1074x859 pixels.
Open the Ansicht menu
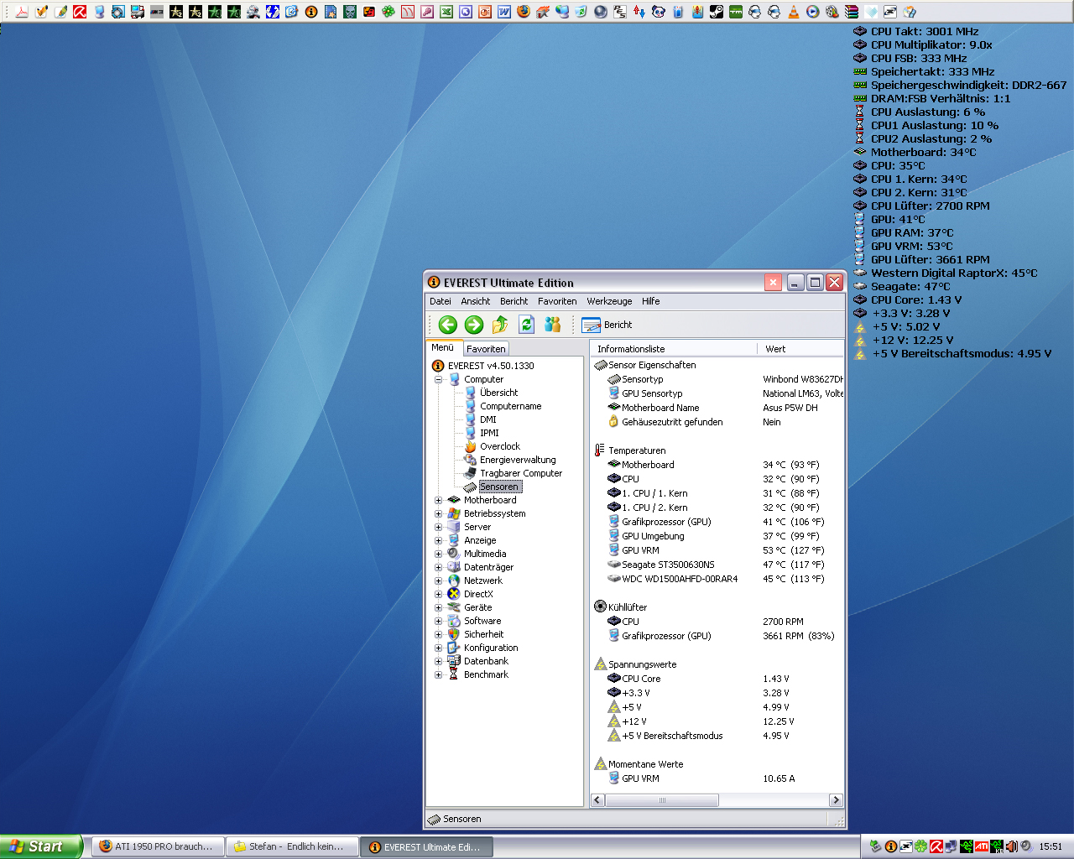(475, 301)
